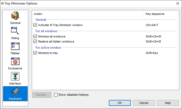Go to the Exclusions icon
Viewport: 182px width, 109px height.
pyautogui.click(x=15, y=61)
